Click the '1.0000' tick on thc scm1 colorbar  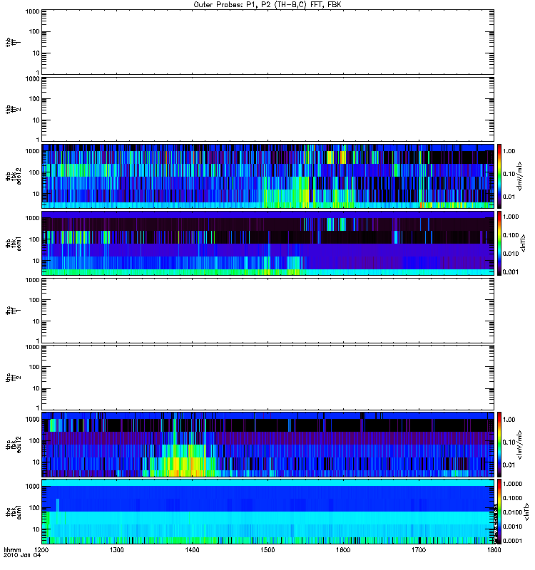pos(512,484)
